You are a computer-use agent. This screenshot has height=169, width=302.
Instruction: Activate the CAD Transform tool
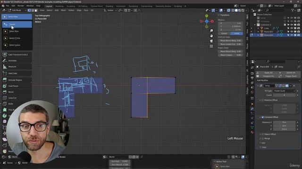[x=17, y=55]
